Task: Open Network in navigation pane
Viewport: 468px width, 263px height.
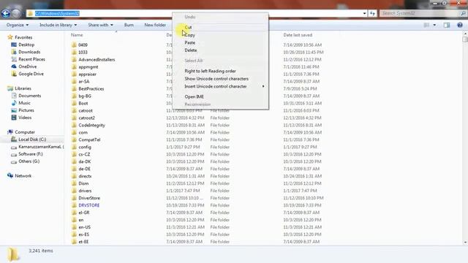Action: (x=23, y=176)
